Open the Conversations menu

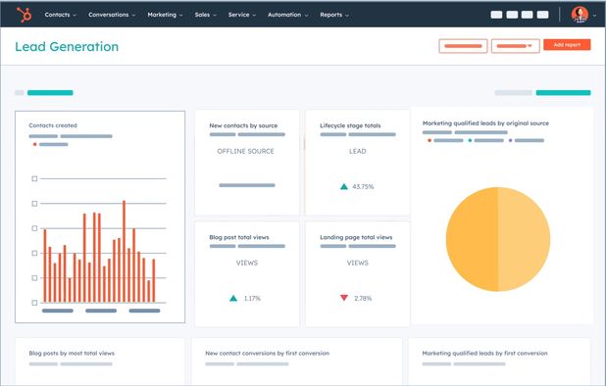pos(112,15)
